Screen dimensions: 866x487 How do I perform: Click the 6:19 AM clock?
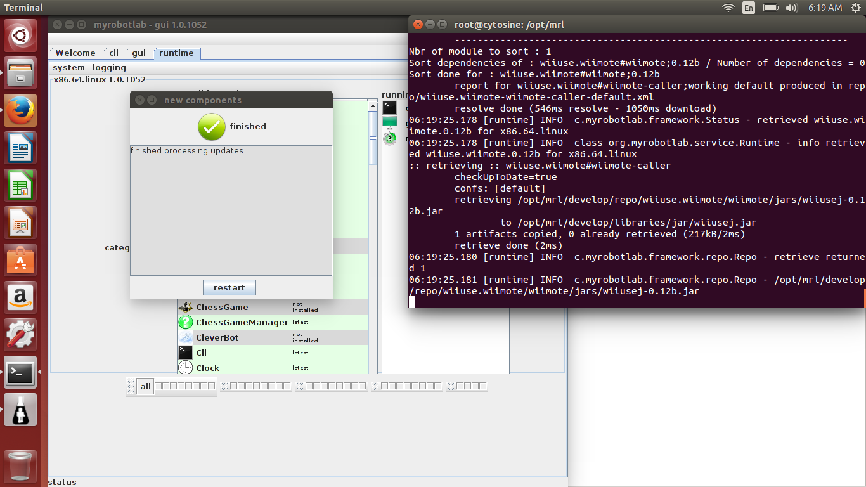[825, 8]
